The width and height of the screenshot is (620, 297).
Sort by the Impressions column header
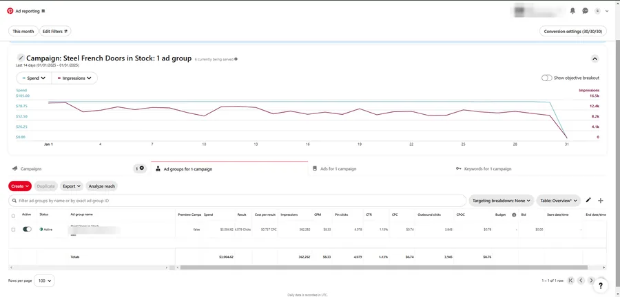(x=289, y=214)
